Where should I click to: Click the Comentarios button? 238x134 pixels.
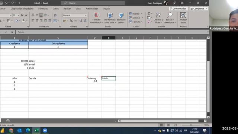click(x=178, y=9)
